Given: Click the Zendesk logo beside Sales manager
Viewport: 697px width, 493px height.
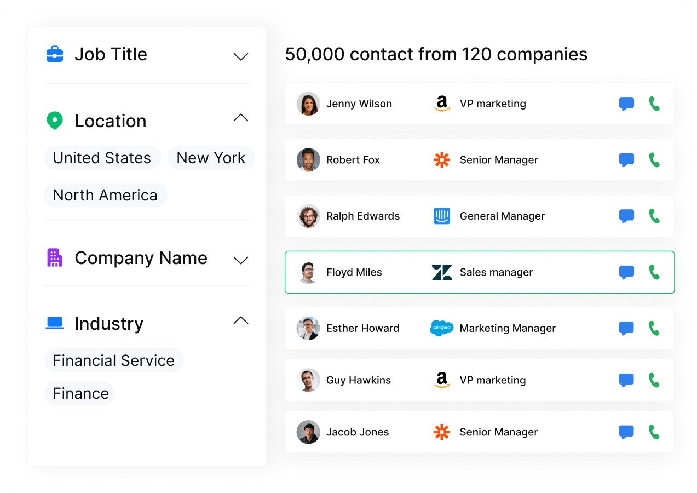Looking at the screenshot, I should coord(442,272).
